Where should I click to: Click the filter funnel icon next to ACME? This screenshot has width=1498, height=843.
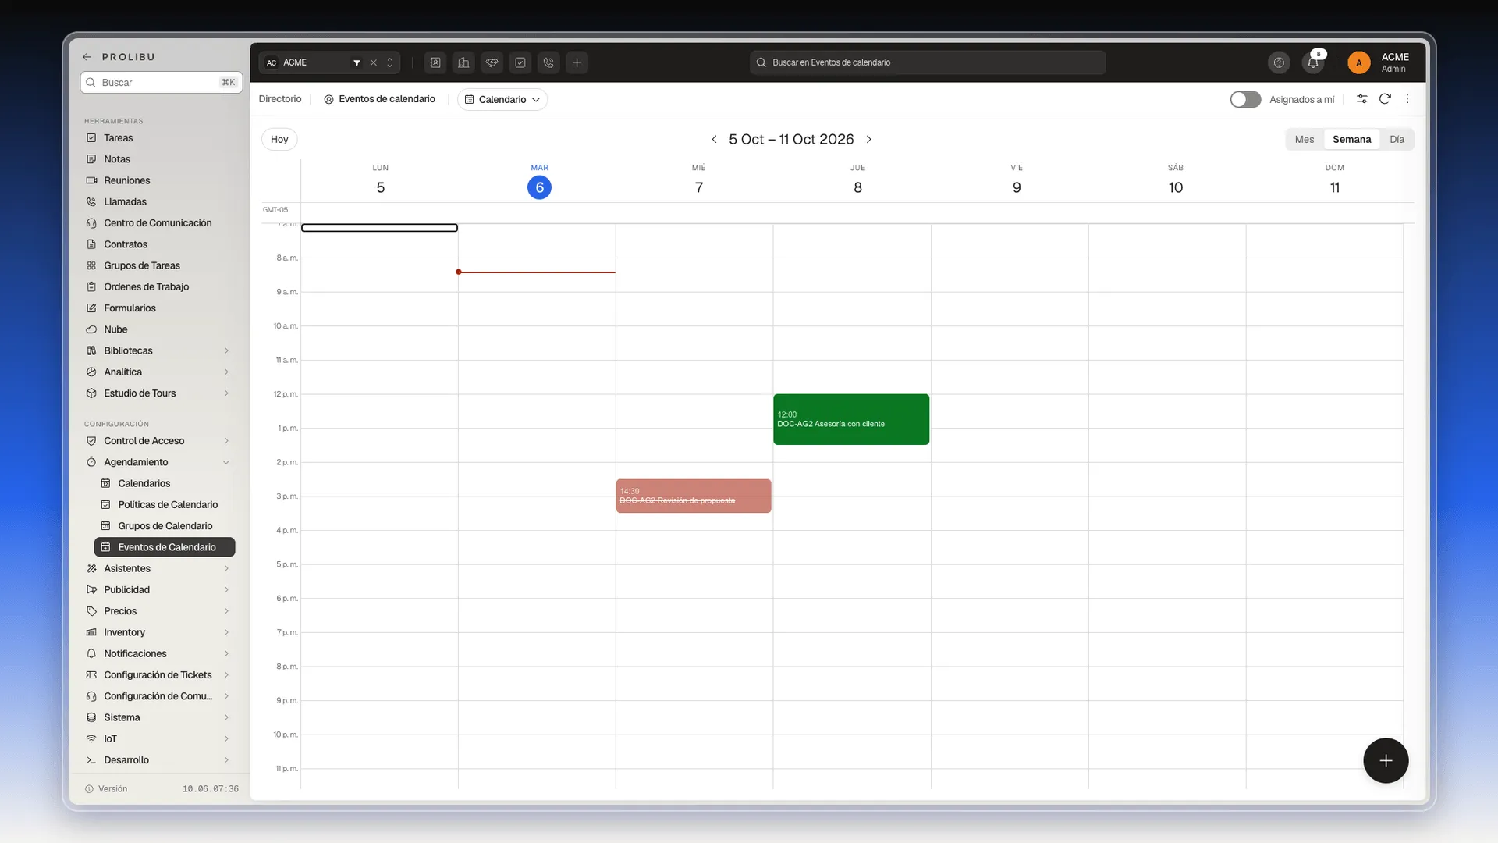[x=357, y=62]
